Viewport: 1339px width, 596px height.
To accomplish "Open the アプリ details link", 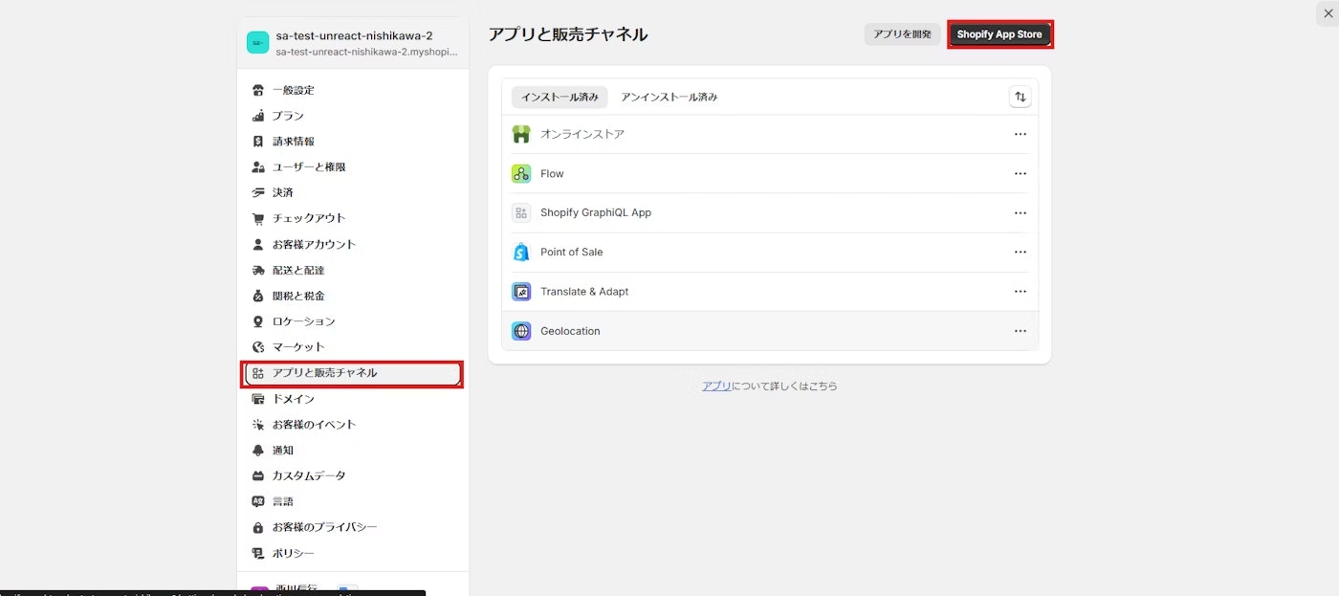I will pos(715,386).
